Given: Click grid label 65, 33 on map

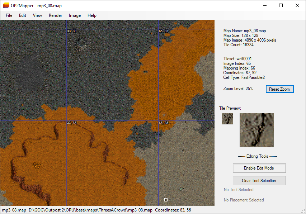Looking at the screenshot, I should (x=164, y=31).
